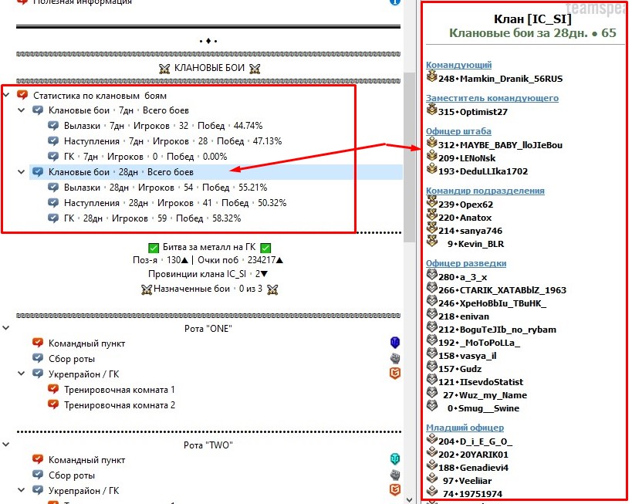Screen dimensions: 632x504
Task: Collapse Укрепрайон / ГК under Рота "ONE"
Action: click(22, 374)
